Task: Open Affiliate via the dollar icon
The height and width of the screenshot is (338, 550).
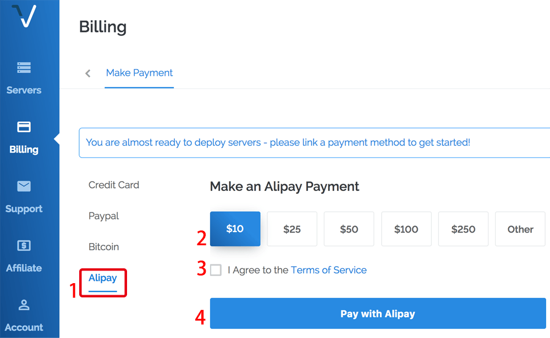Action: [24, 246]
